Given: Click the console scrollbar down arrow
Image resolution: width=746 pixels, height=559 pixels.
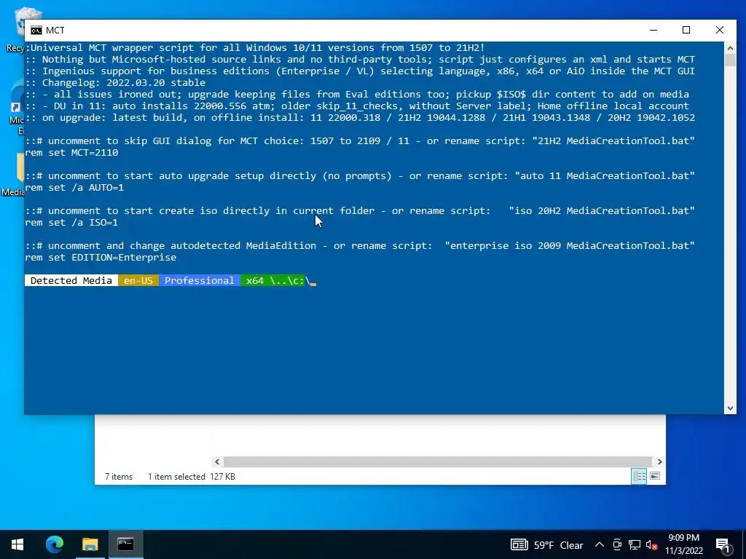Looking at the screenshot, I should pos(730,408).
